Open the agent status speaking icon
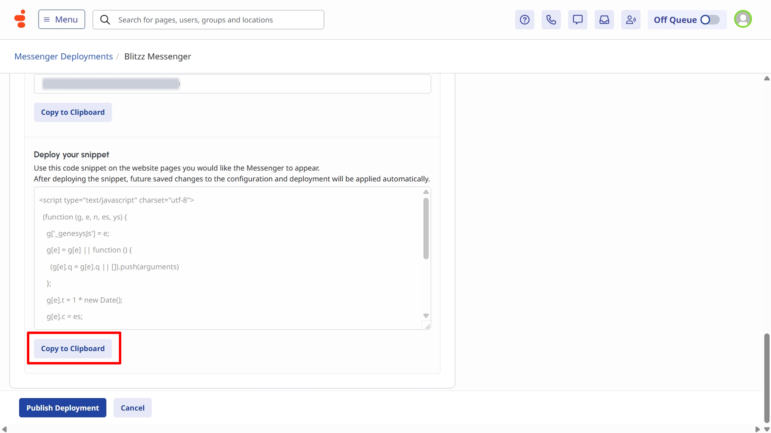The height and width of the screenshot is (433, 771). tap(630, 20)
